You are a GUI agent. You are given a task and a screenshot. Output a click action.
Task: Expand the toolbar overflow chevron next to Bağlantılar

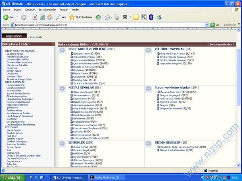(x=239, y=24)
